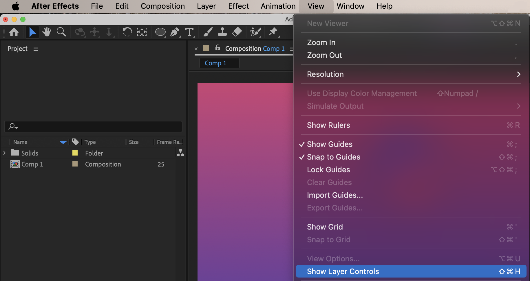Select the Brush tool

[x=208, y=32]
